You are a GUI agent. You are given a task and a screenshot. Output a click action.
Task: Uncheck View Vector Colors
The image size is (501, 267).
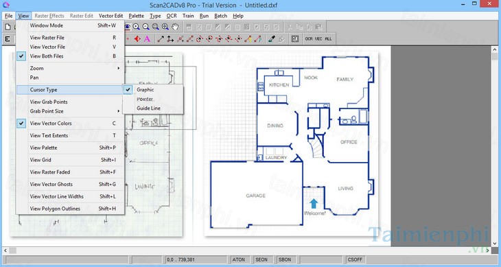pyautogui.click(x=70, y=124)
